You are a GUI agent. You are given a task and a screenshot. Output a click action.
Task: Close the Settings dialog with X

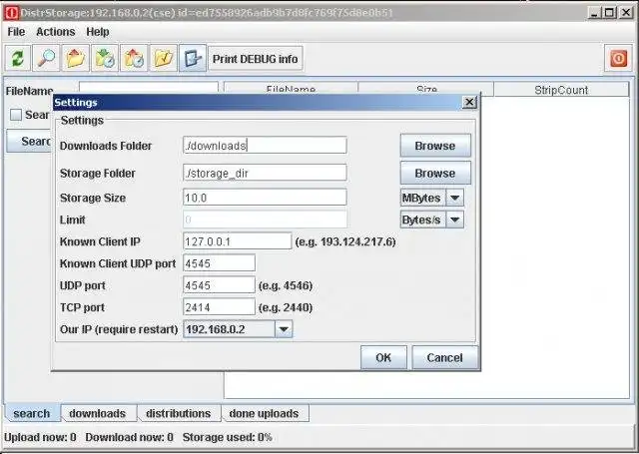tap(469, 102)
